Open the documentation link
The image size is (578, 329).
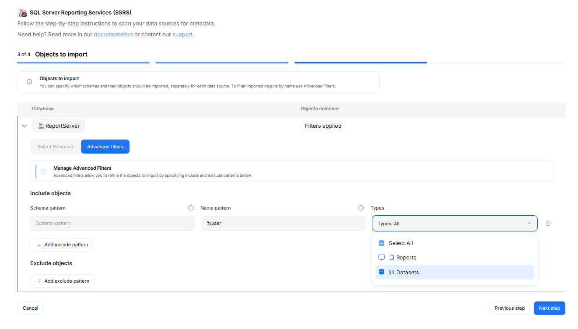click(113, 35)
